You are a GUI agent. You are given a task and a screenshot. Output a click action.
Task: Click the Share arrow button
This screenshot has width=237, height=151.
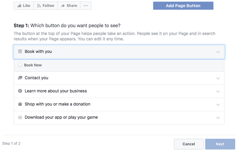[x=69, y=6]
